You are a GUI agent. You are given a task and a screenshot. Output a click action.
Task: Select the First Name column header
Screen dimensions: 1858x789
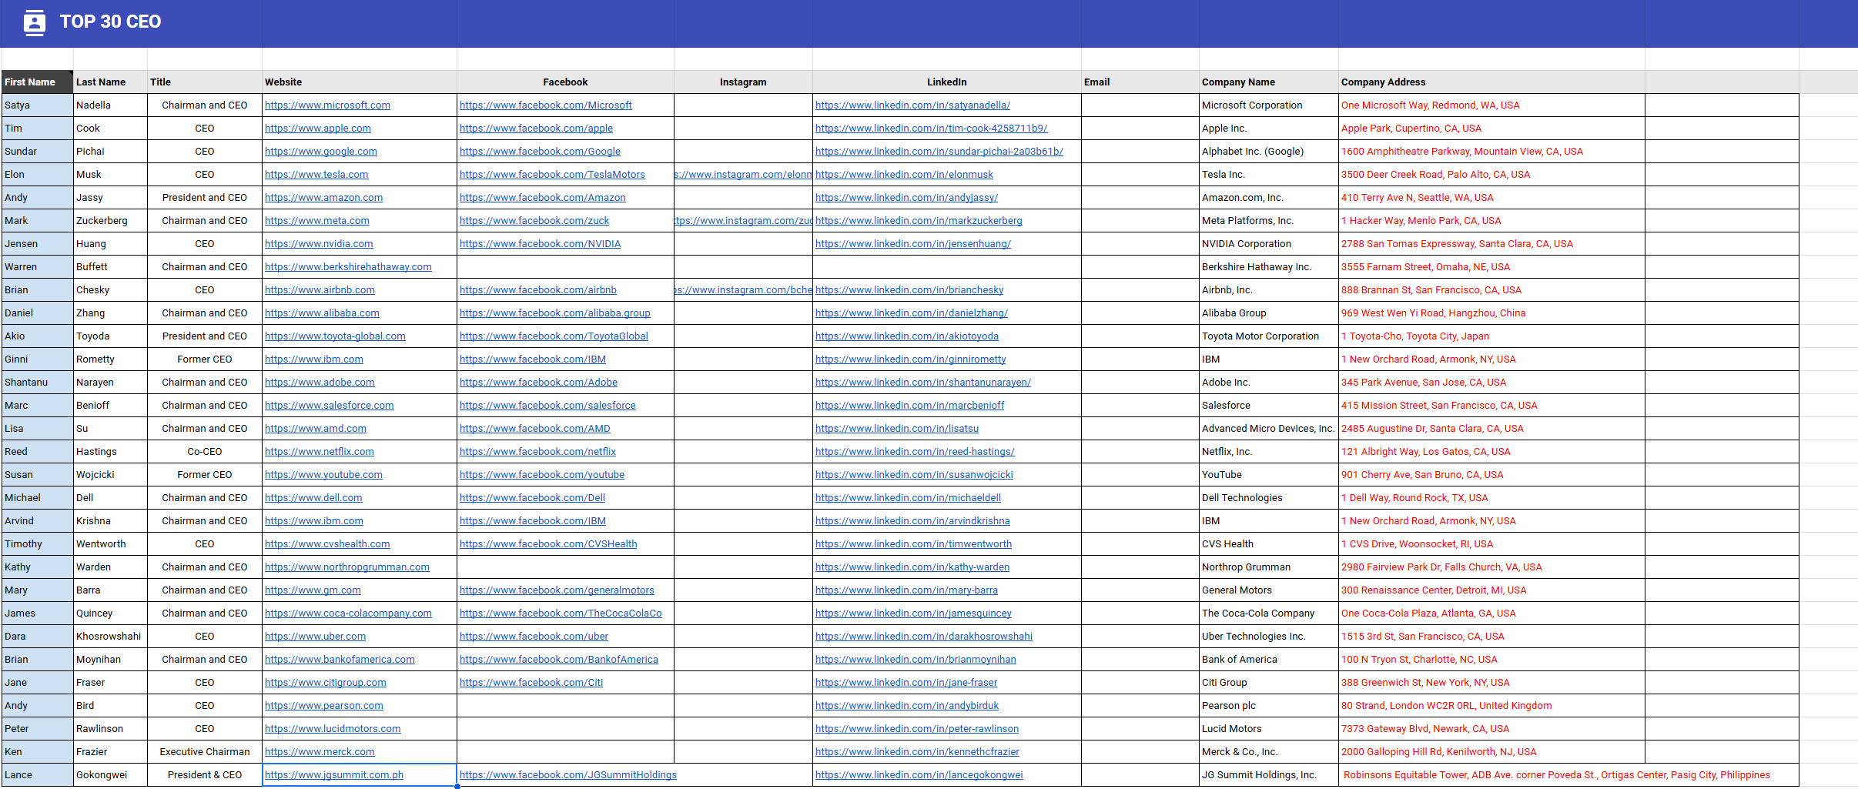coord(37,82)
